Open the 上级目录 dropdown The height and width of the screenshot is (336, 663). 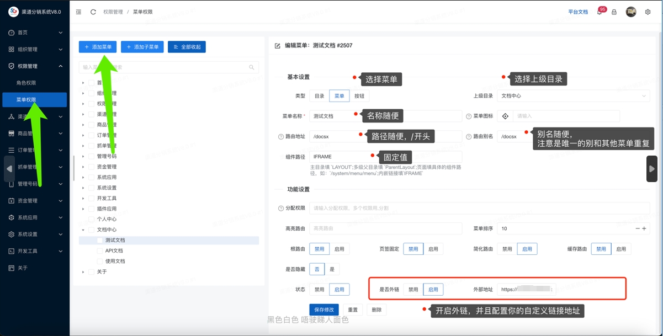pyautogui.click(x=573, y=95)
